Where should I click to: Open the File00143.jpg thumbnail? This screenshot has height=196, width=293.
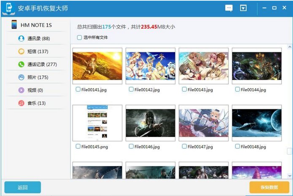click(x=203, y=66)
